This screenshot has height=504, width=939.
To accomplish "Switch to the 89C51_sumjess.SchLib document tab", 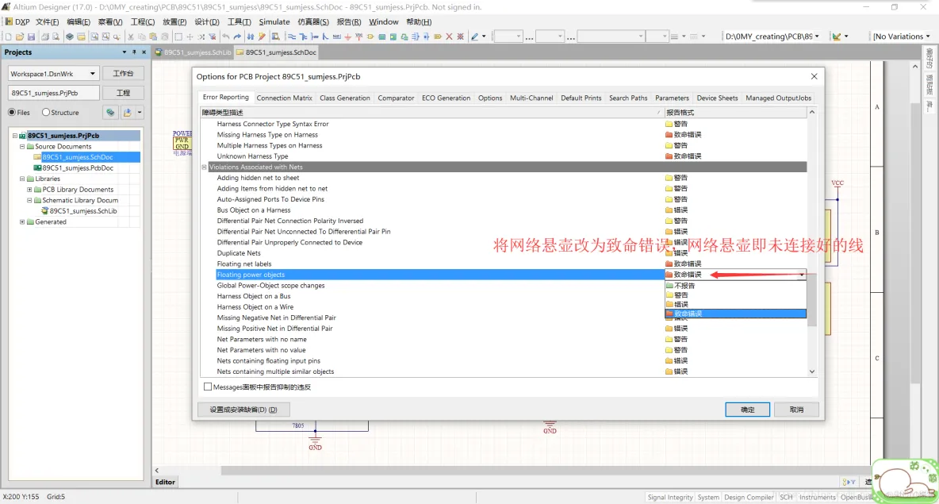I will [x=193, y=52].
